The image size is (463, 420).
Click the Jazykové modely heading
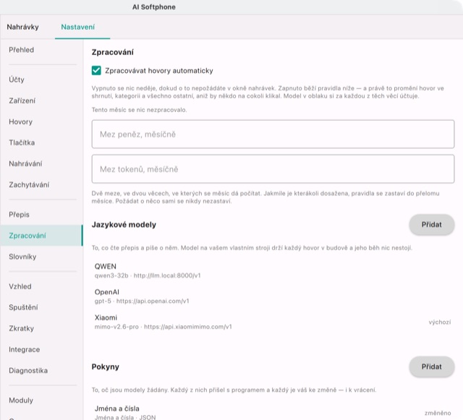124,225
